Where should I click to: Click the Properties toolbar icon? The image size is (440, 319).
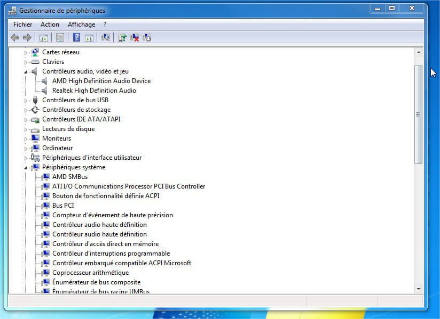pyautogui.click(x=60, y=37)
